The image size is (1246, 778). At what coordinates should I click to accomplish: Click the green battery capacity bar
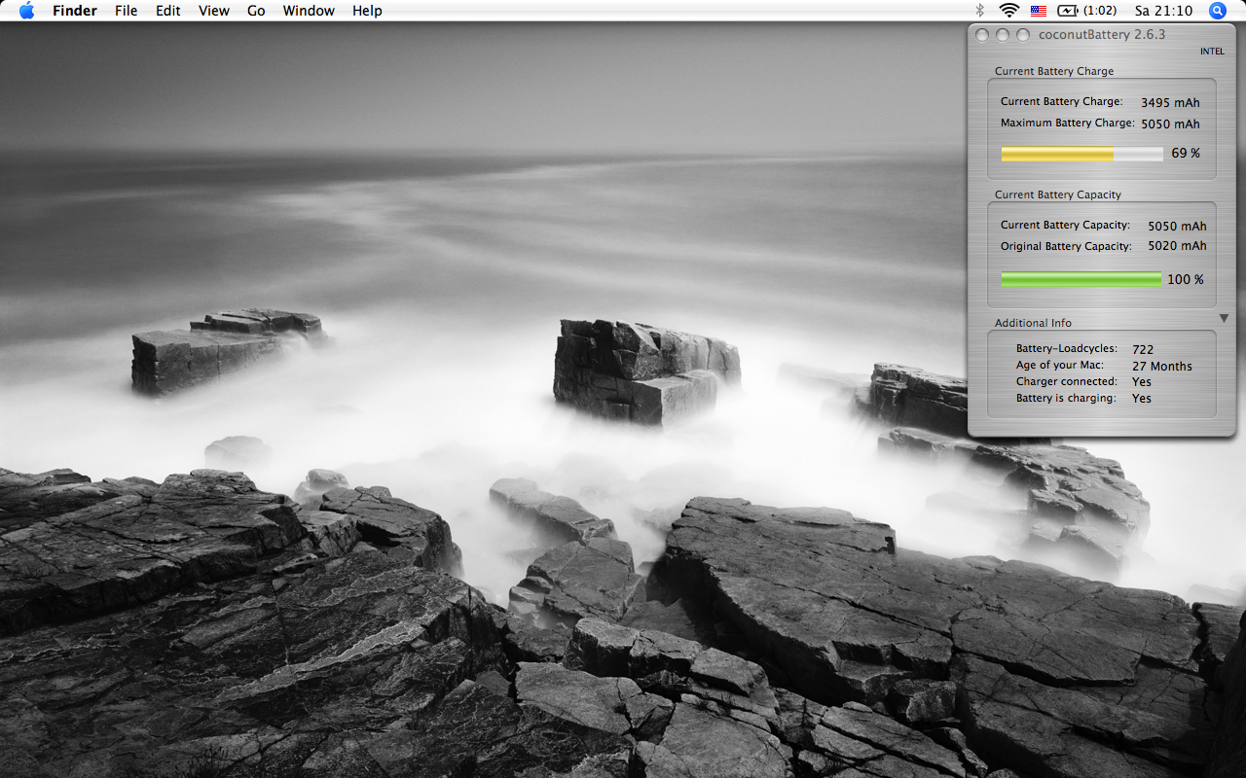click(1081, 280)
